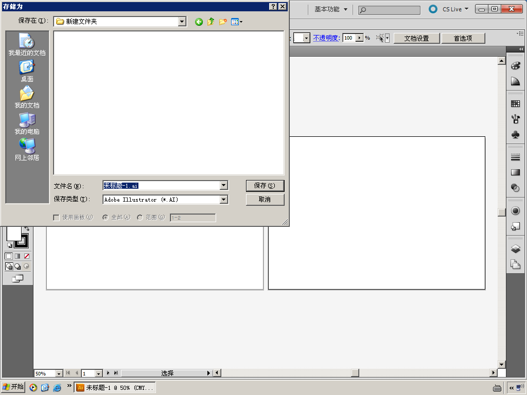
Task: Open the Stroke panel lines icon
Action: click(515, 157)
